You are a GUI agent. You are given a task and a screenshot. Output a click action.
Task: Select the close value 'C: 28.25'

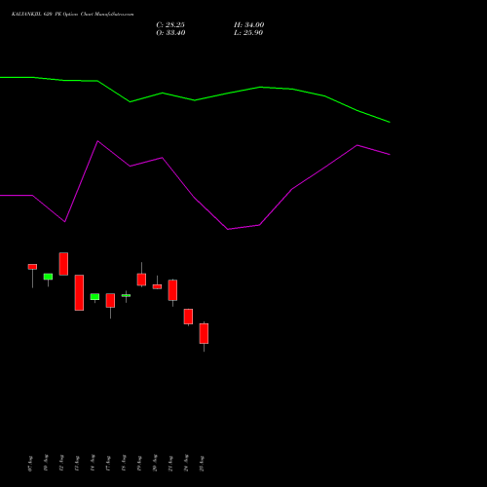coord(170,25)
